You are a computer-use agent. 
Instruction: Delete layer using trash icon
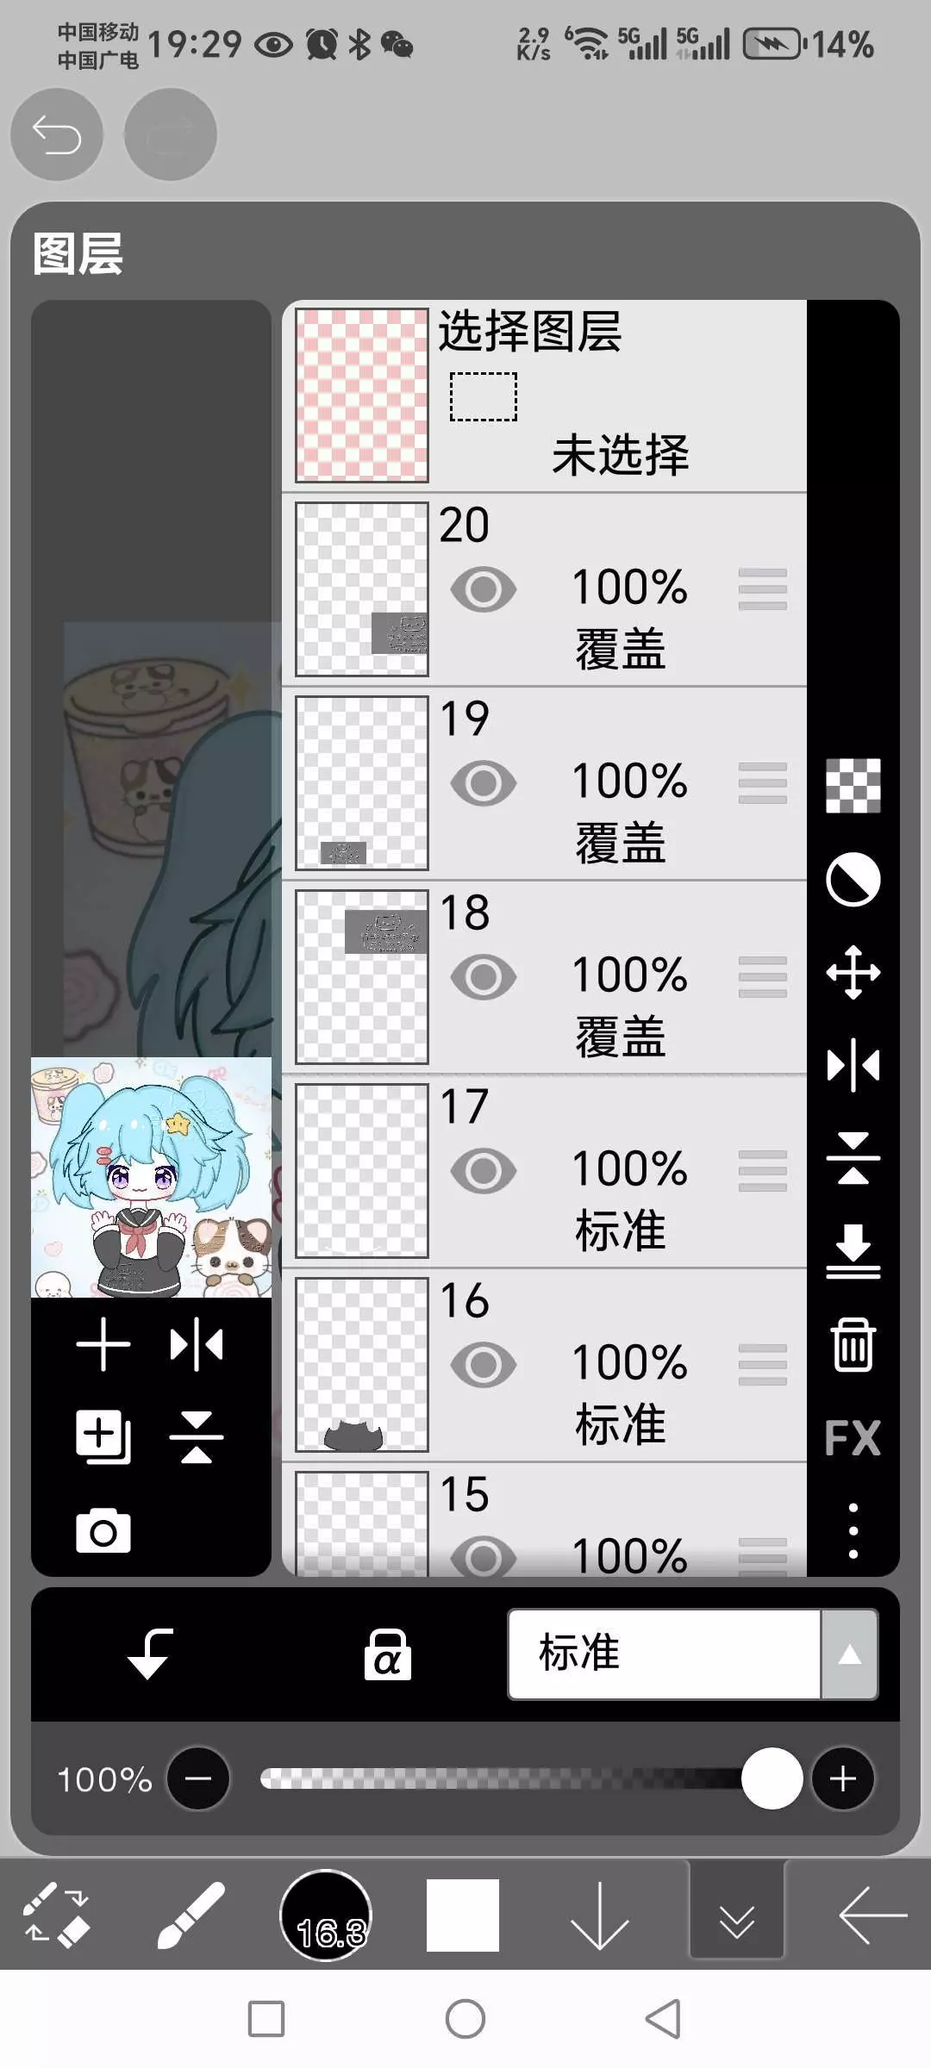click(853, 1344)
